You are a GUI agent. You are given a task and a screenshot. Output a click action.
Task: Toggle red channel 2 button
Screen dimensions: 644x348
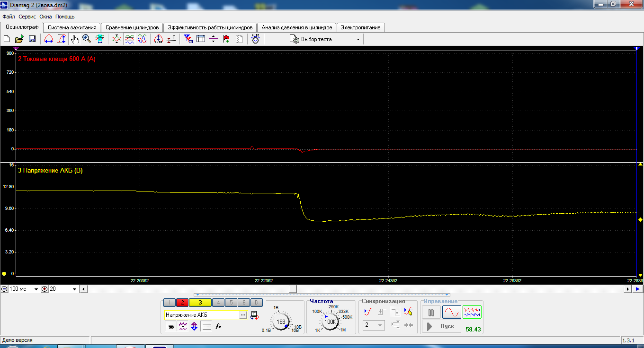[182, 303]
